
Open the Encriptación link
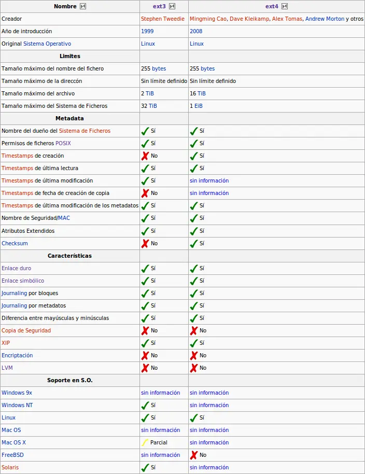pos(17,355)
